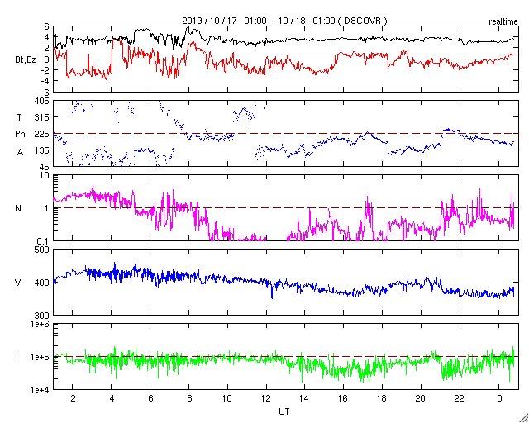
Task: Select the 'V' velocity panel label
Action: click(18, 283)
